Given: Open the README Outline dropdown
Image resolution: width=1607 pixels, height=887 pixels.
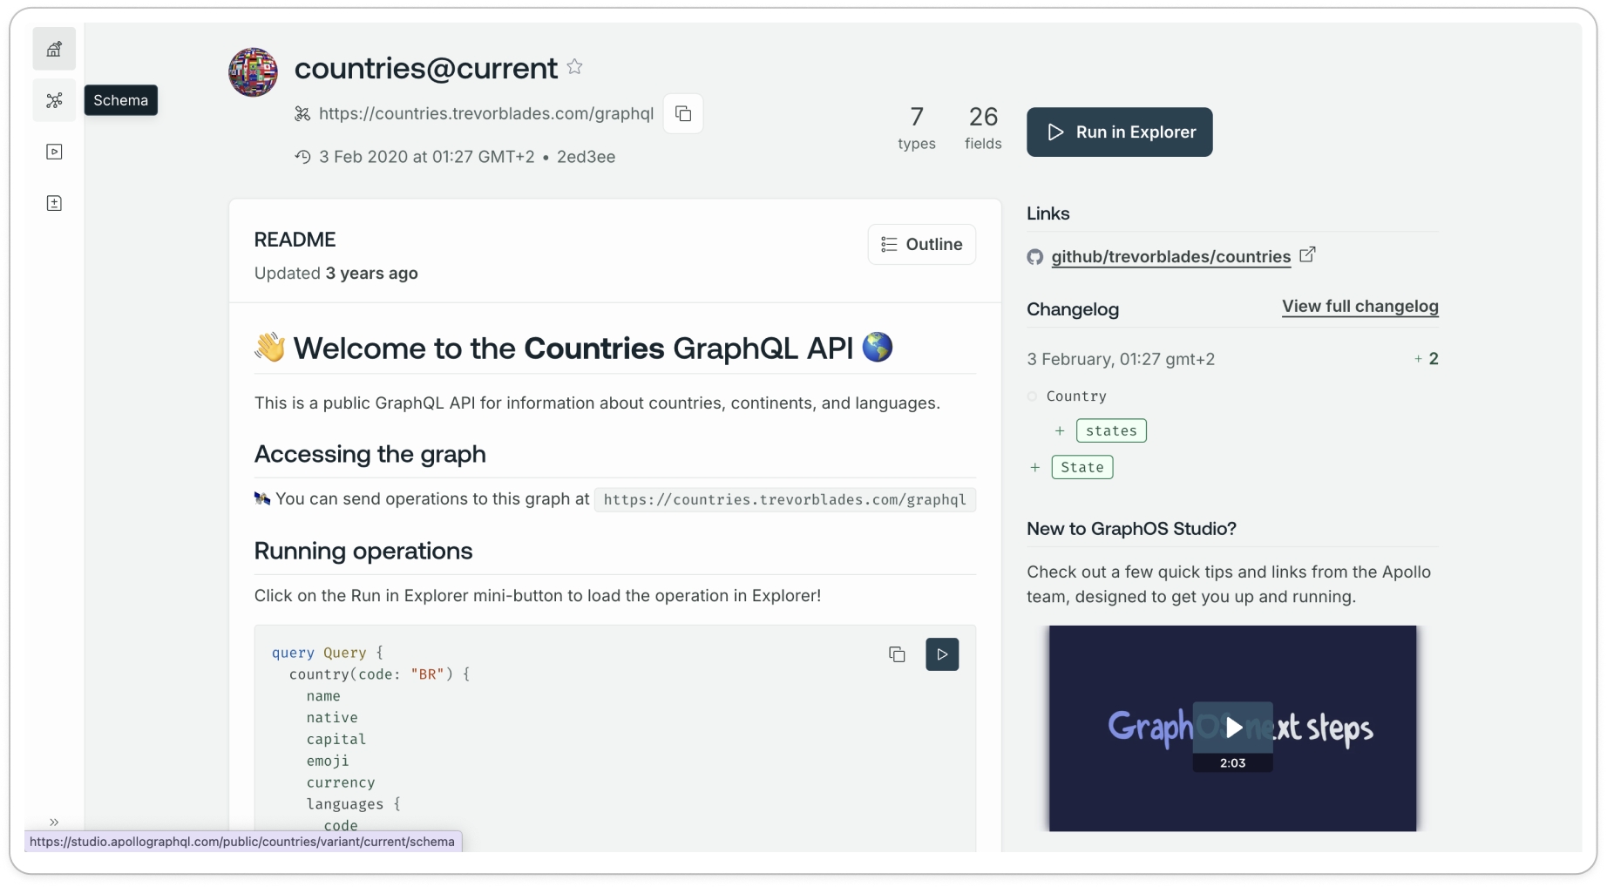Looking at the screenshot, I should [x=921, y=245].
